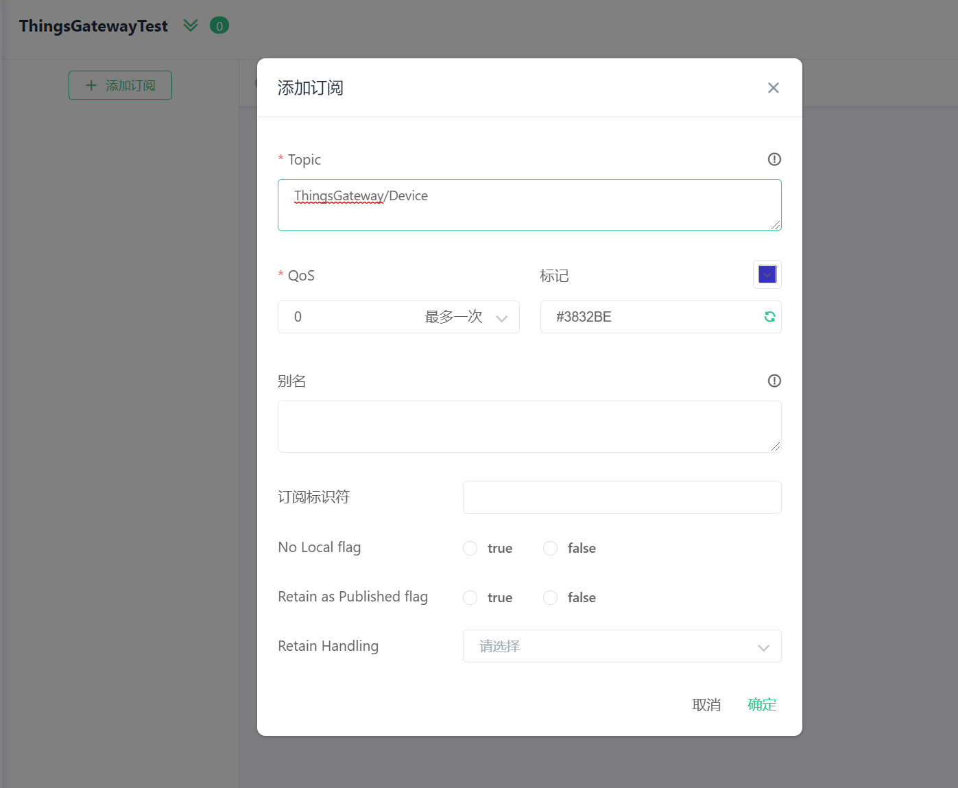Click into the 别名 alias text area
Screen dimensions: 958x788
tap(529, 427)
